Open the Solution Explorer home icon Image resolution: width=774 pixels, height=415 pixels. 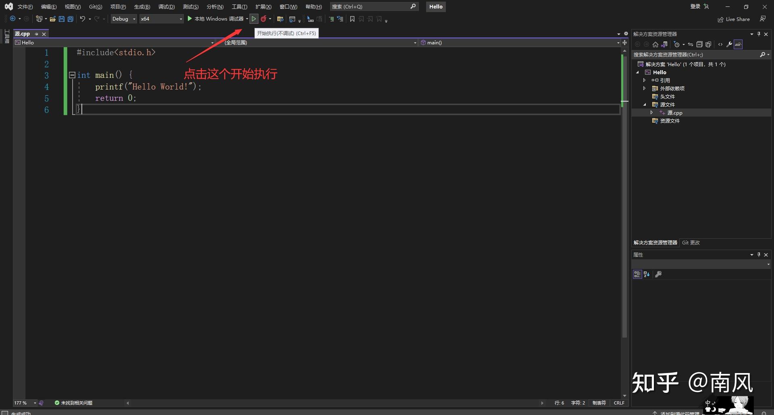[x=655, y=44]
